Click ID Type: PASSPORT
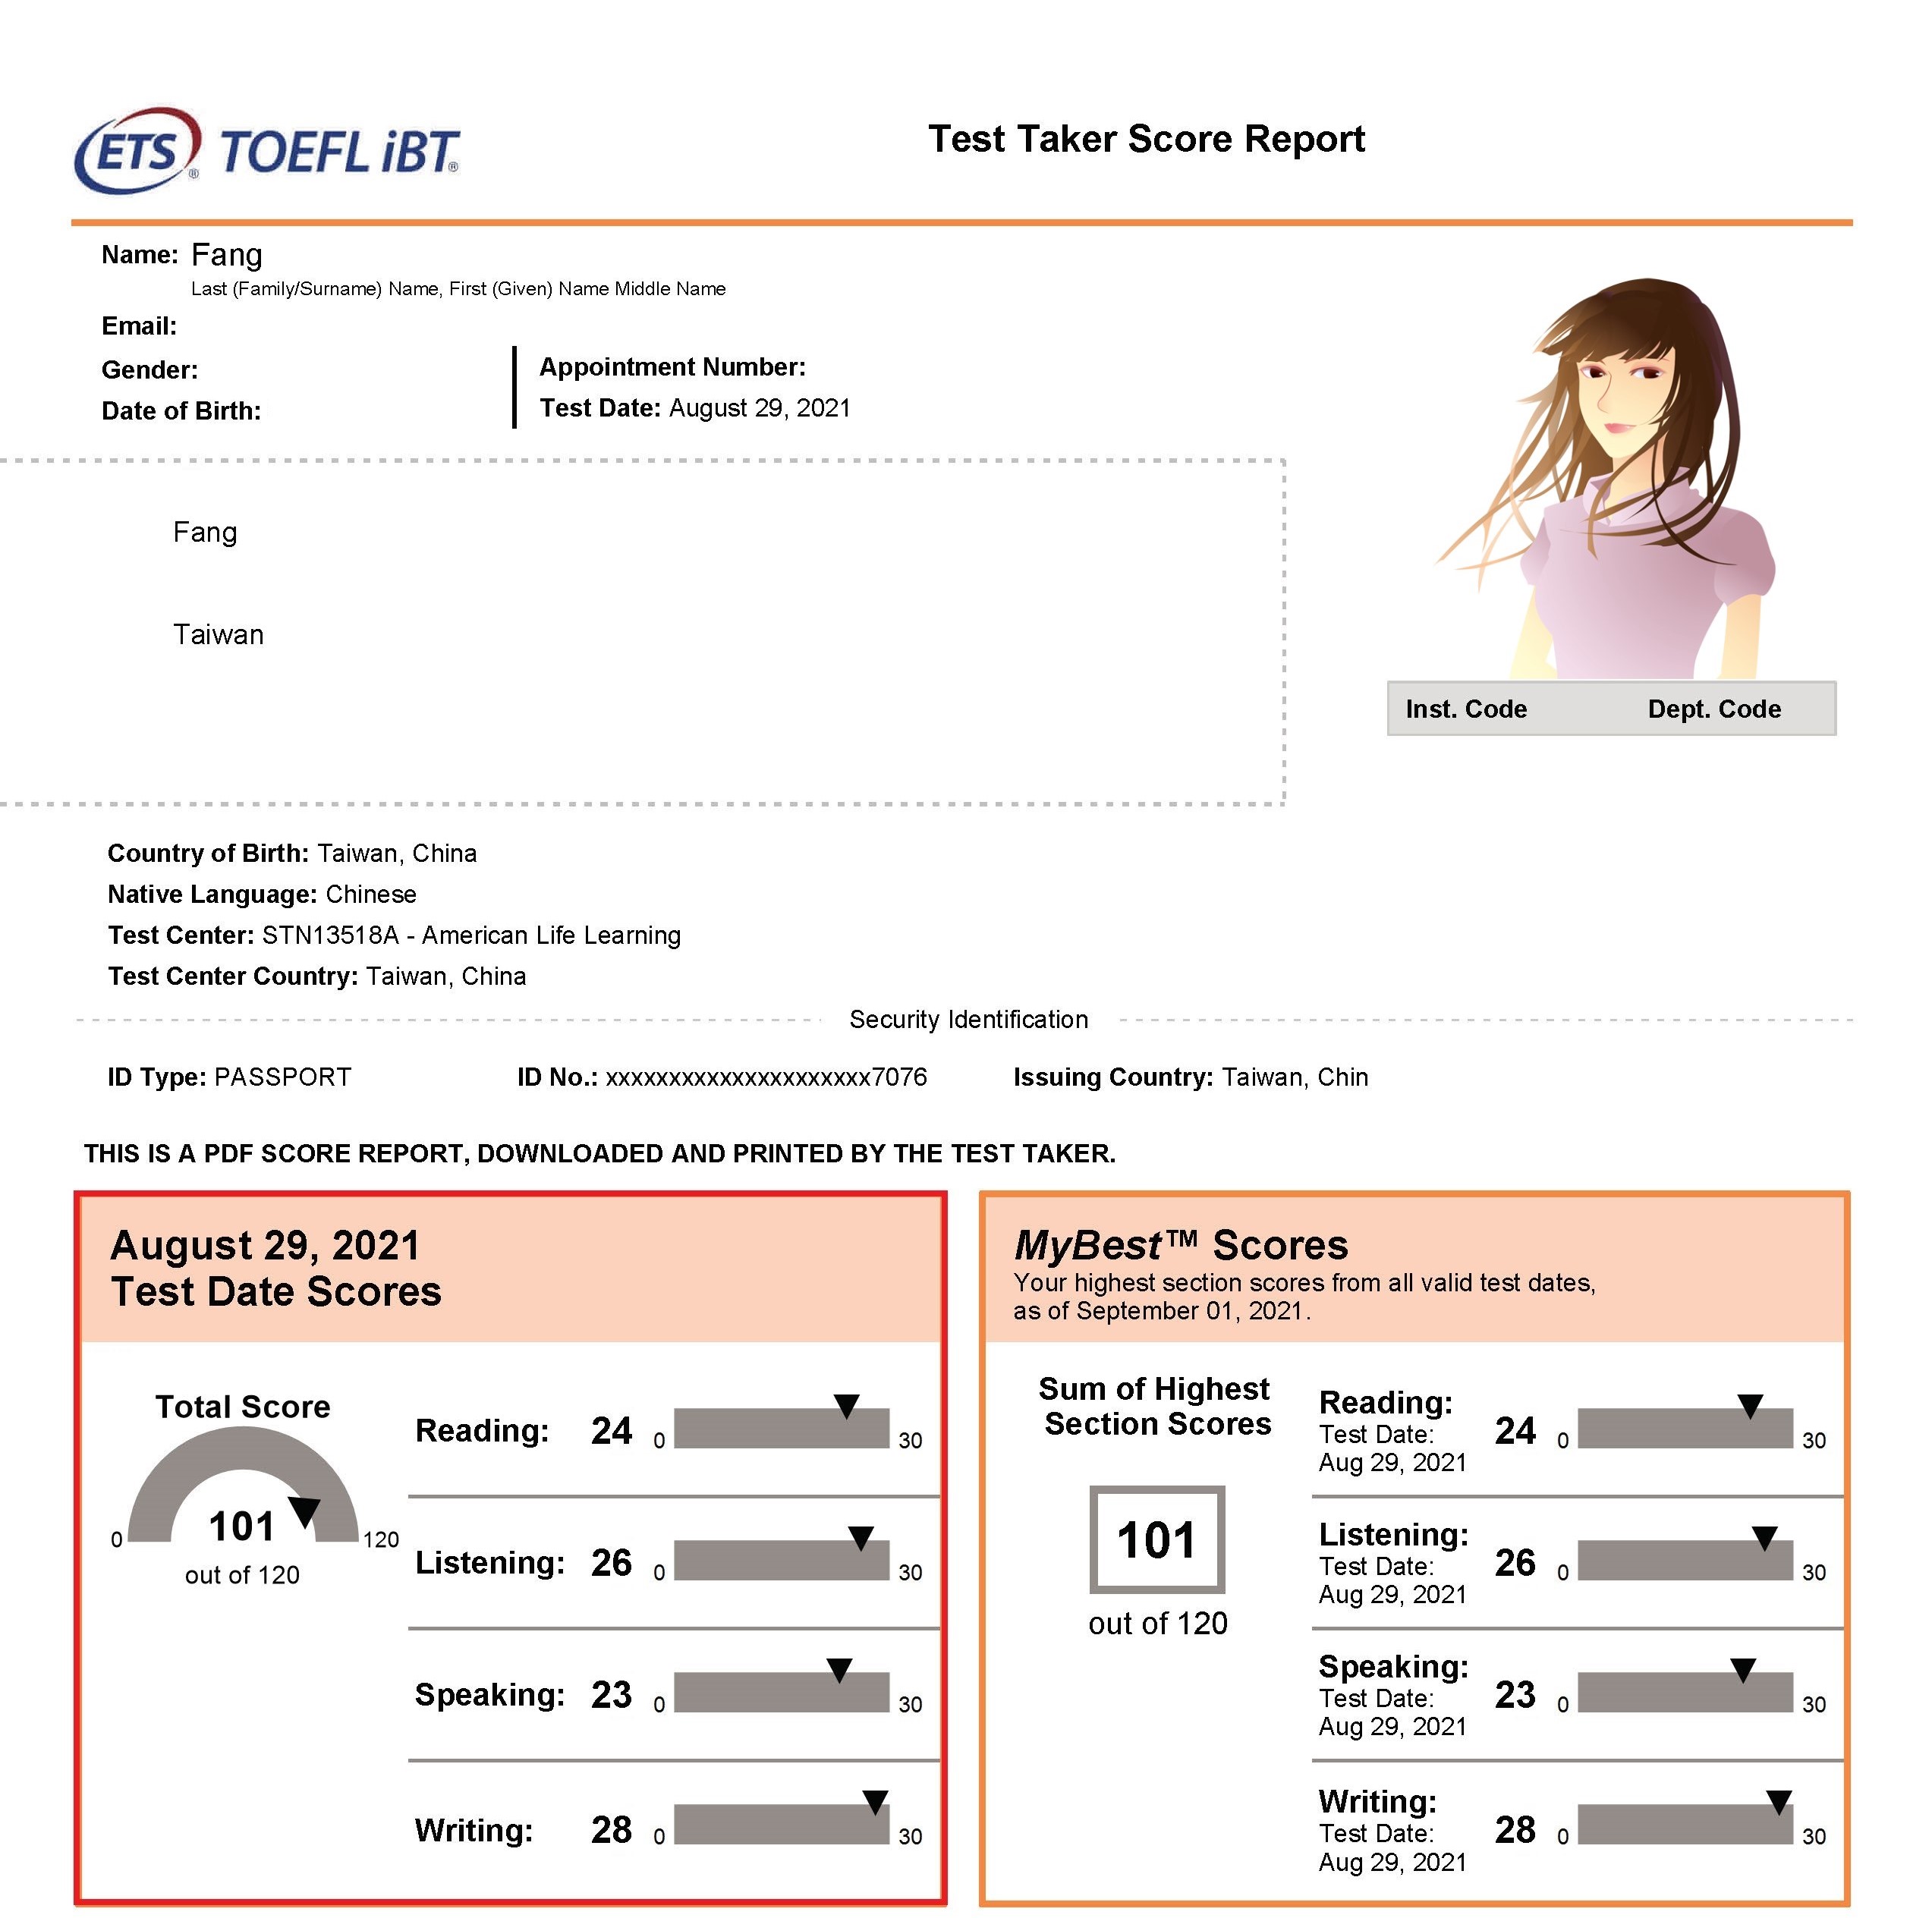Screen dimensions: 1932x1918 click(x=229, y=1078)
